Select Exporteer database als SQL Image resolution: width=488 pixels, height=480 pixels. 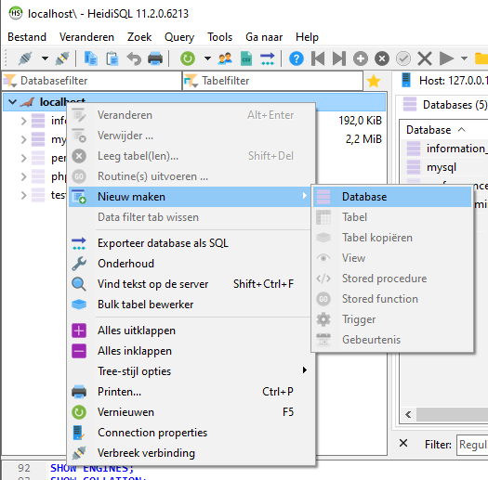(x=190, y=243)
